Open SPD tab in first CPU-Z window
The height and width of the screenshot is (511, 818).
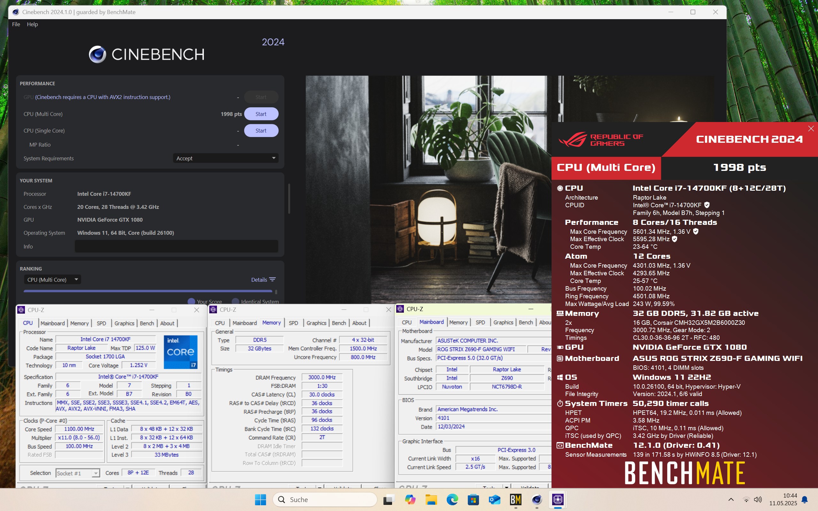(x=101, y=323)
